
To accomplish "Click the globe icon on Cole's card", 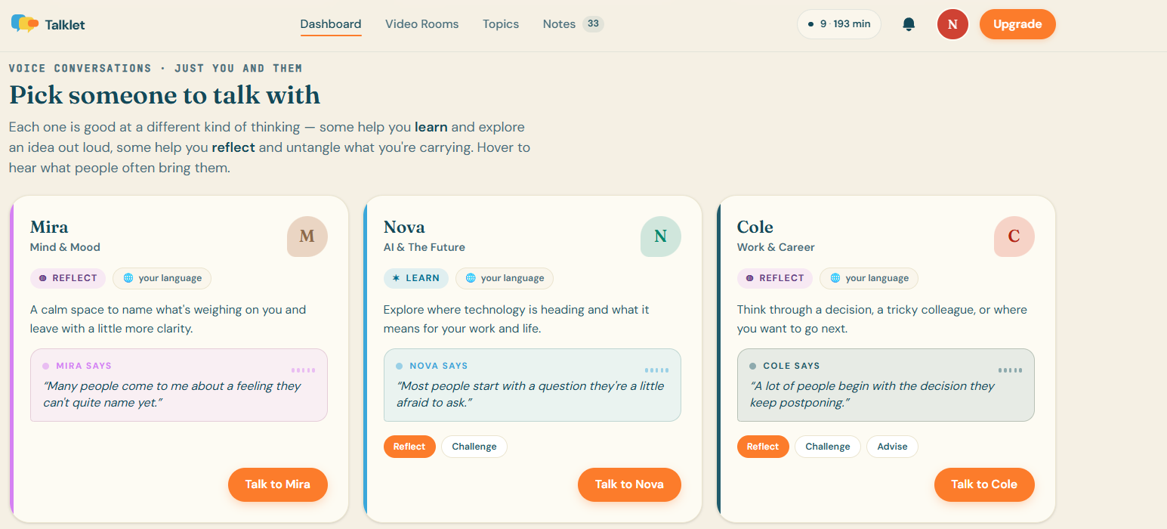I will [x=835, y=278].
